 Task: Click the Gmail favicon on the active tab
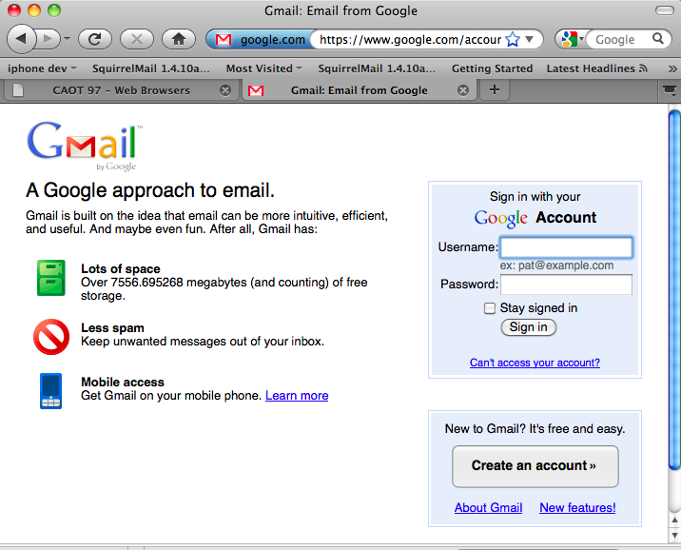pos(256,90)
